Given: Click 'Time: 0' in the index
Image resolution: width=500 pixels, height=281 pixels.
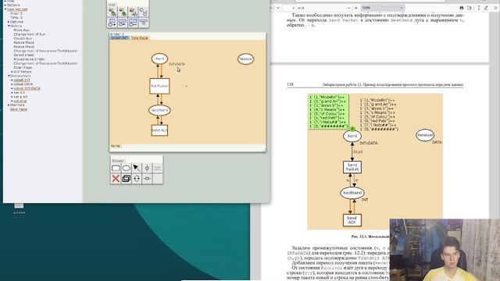Looking at the screenshot, I should [16, 17].
